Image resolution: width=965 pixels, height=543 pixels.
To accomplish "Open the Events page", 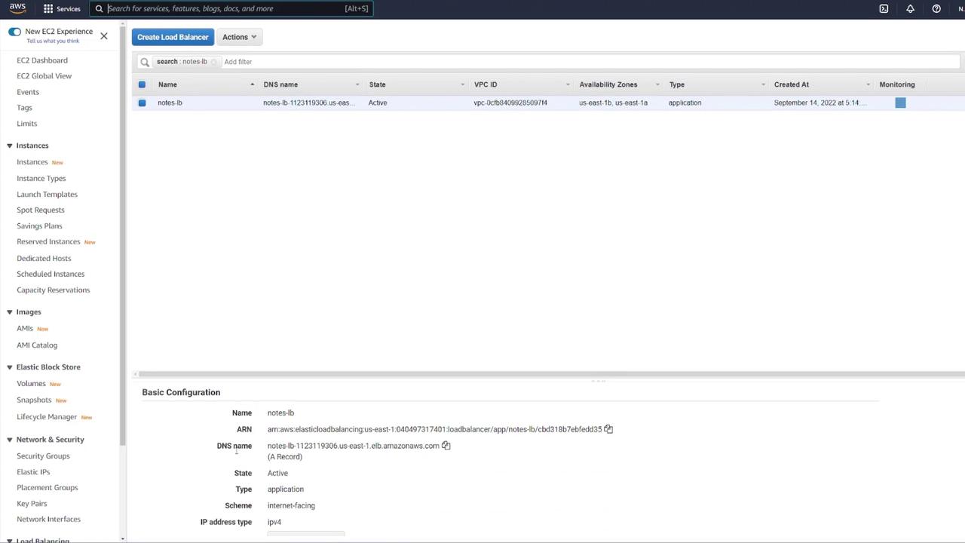I will click(x=28, y=92).
